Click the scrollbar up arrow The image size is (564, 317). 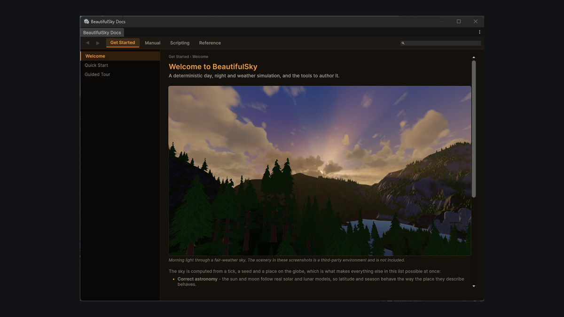473,57
